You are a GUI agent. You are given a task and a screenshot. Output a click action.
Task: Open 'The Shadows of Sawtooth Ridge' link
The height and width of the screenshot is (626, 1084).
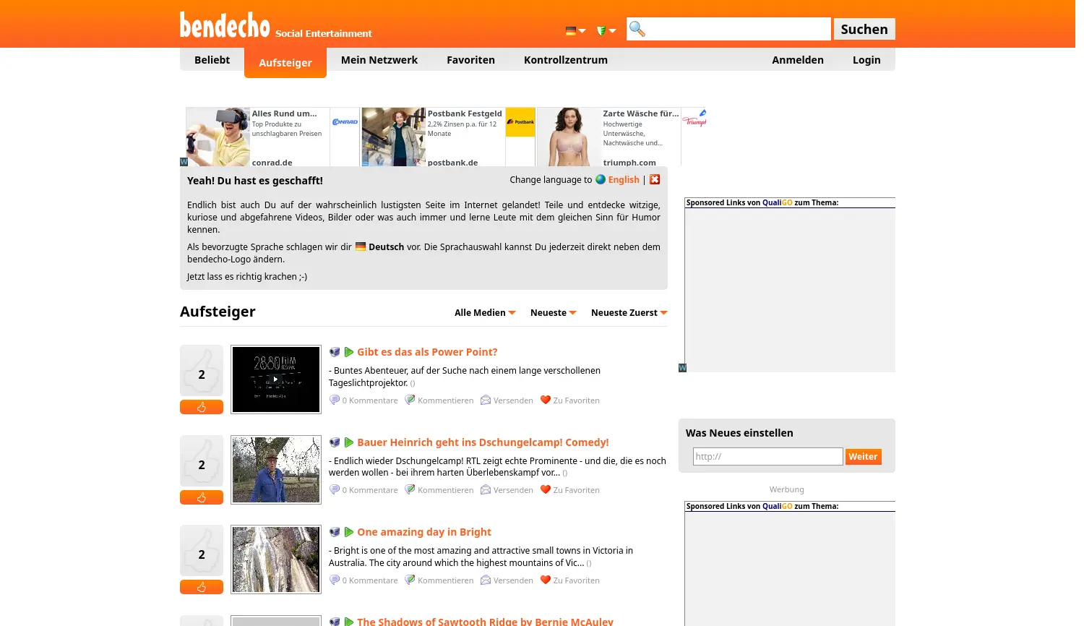[x=485, y=622]
